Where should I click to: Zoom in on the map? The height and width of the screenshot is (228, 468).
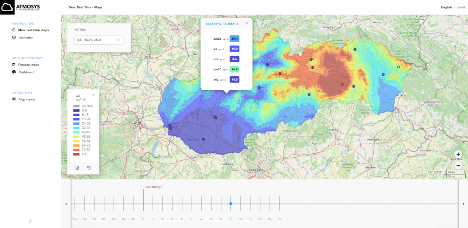click(458, 154)
